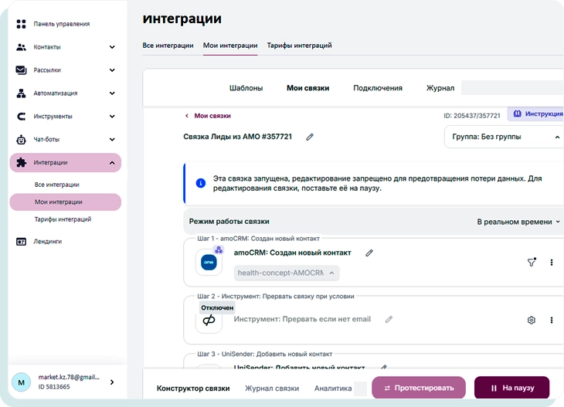The height and width of the screenshot is (407, 564).
Task: Expand the Инструменты sidebar section
Action: tap(112, 117)
